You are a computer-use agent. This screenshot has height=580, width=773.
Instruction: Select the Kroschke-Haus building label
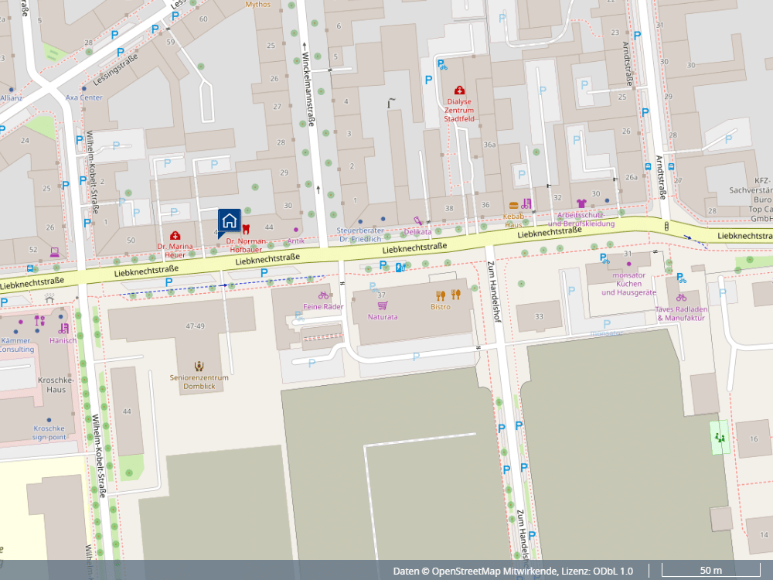click(56, 384)
